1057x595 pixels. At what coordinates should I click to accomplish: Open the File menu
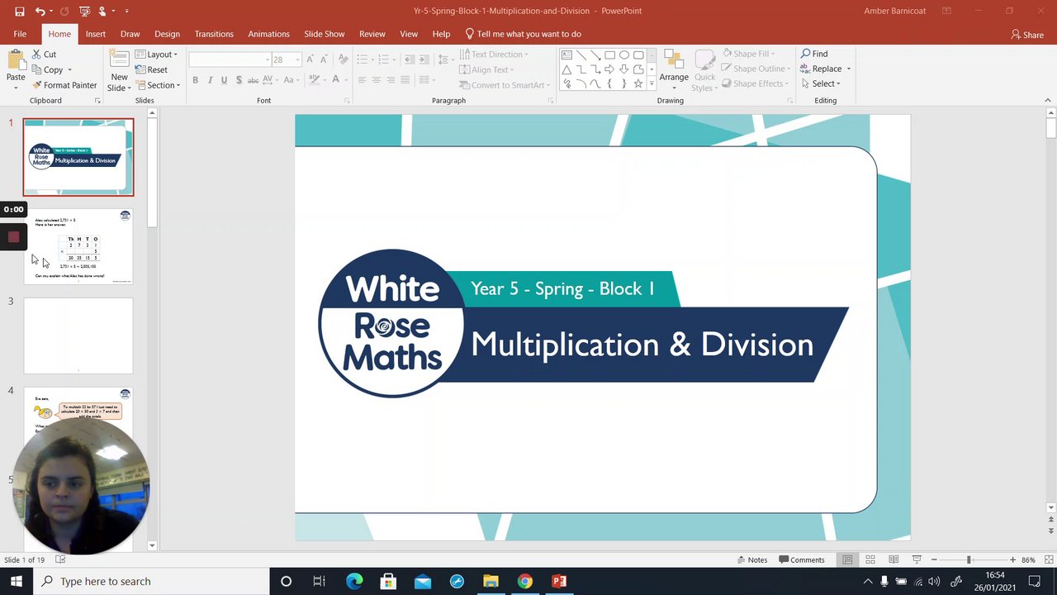(x=20, y=34)
